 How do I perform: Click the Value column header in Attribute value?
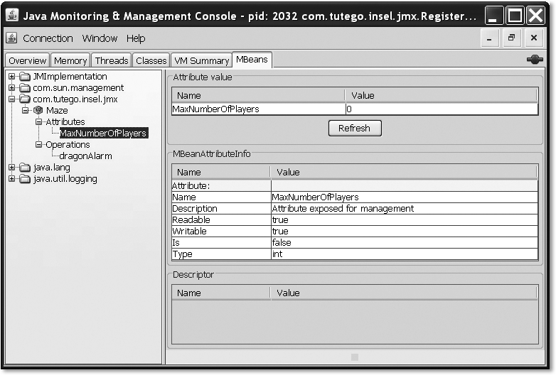click(x=442, y=96)
